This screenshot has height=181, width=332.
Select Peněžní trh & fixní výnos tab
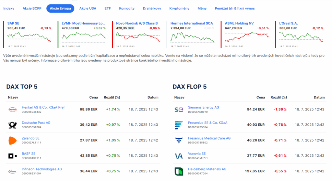tap(235, 8)
